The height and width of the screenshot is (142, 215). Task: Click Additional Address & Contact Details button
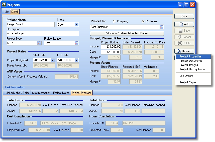[x=127, y=33]
